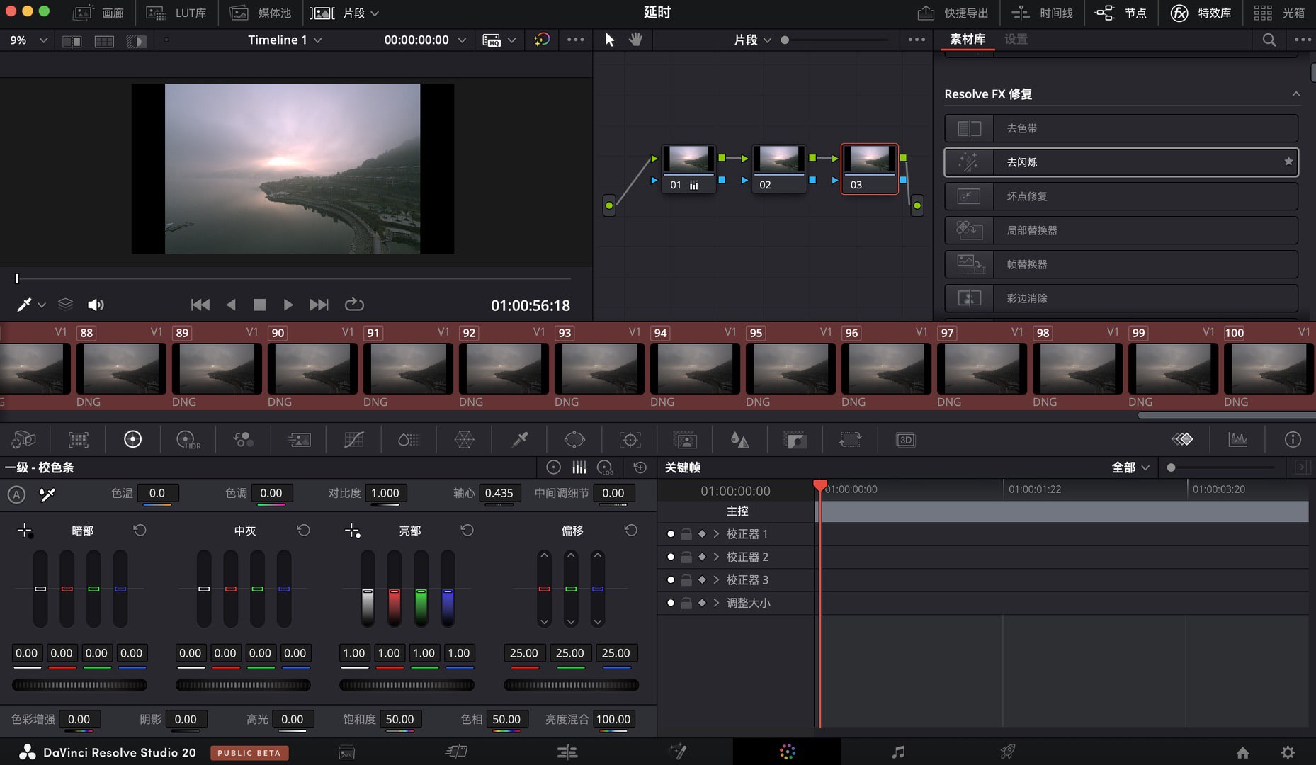Open the LUT库 panel
The height and width of the screenshot is (765, 1316).
coord(176,13)
